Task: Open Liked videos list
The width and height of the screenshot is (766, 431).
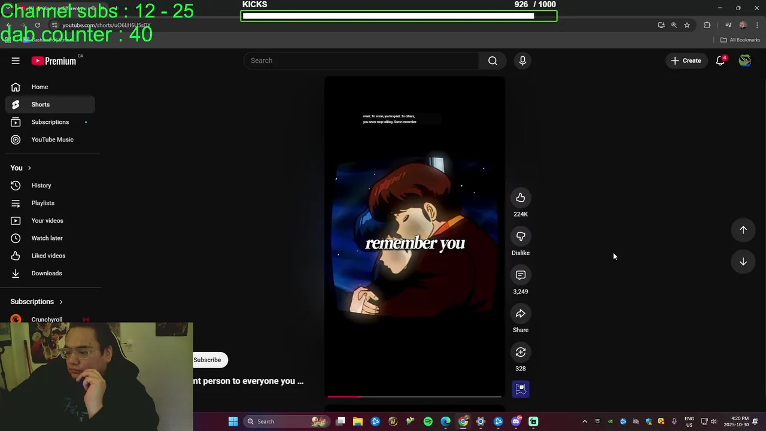Action: pyautogui.click(x=50, y=256)
